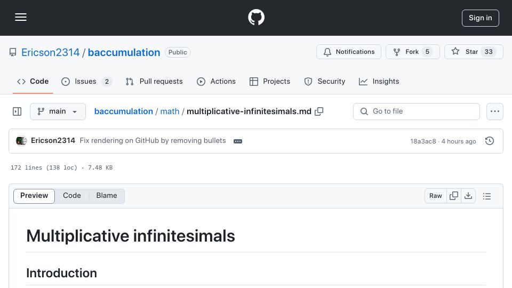Open the more file actions ellipsis menu
This screenshot has height=288, width=512.
pos(495,111)
